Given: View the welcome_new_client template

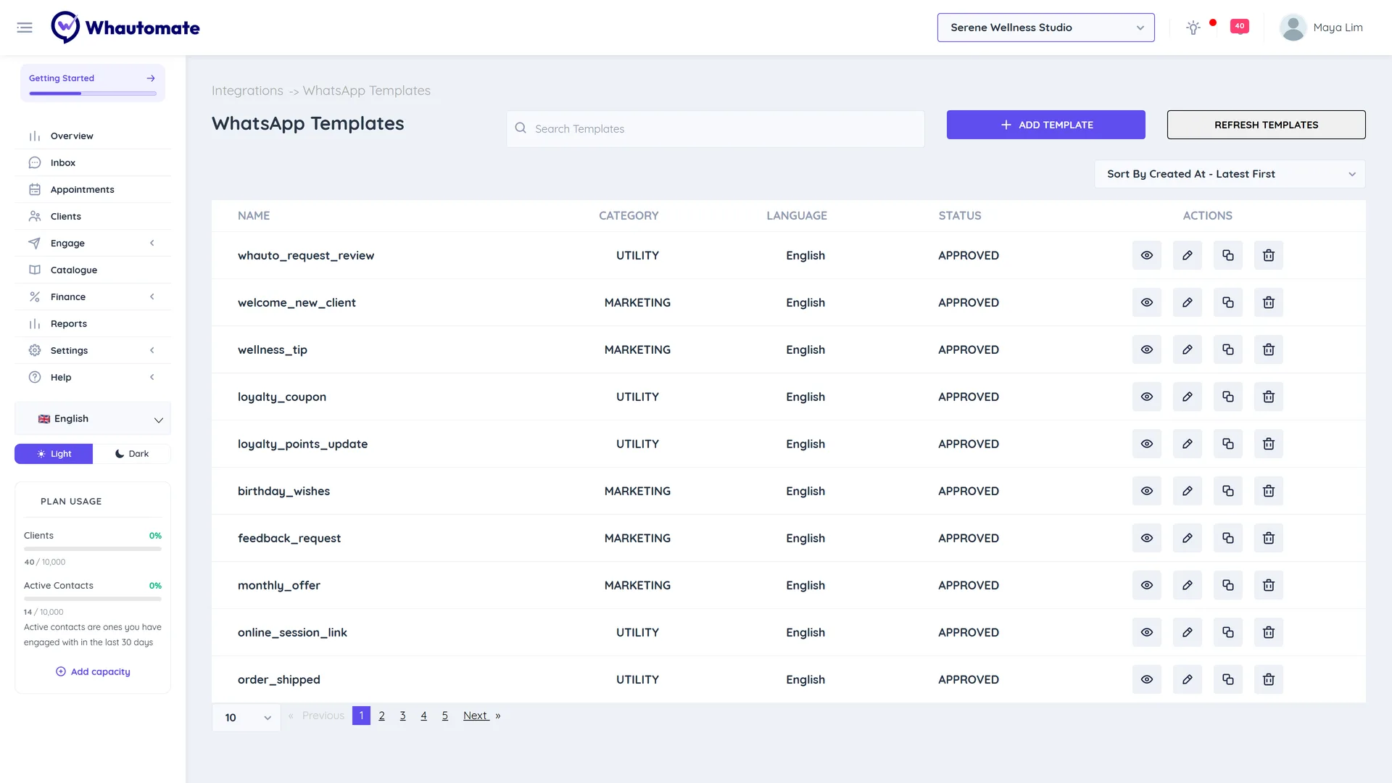Looking at the screenshot, I should (1147, 302).
